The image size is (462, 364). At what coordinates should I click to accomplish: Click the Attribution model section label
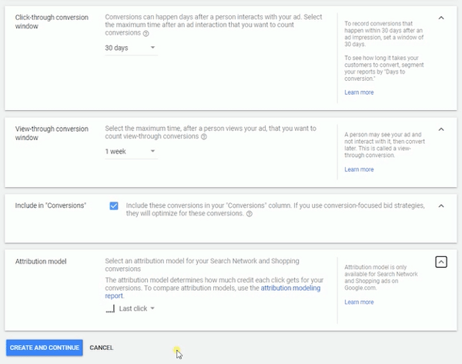pyautogui.click(x=41, y=262)
